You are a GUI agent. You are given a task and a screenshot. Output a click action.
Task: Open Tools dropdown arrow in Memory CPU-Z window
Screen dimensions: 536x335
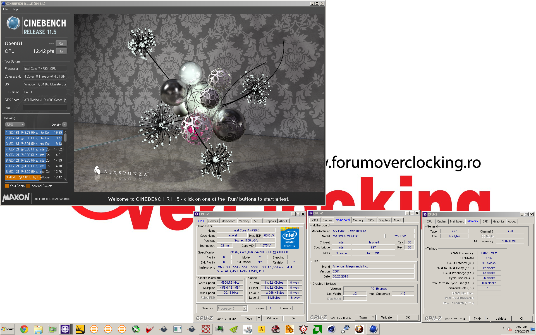click(487, 319)
